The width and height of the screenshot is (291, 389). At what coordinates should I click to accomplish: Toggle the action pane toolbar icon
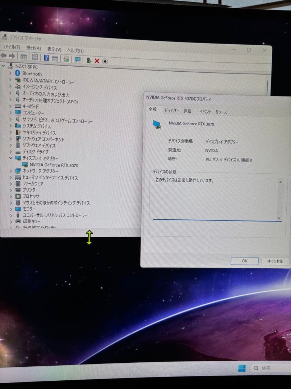coord(55,59)
